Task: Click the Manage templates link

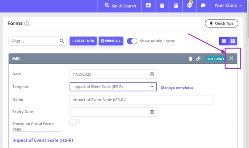Action: point(177,88)
